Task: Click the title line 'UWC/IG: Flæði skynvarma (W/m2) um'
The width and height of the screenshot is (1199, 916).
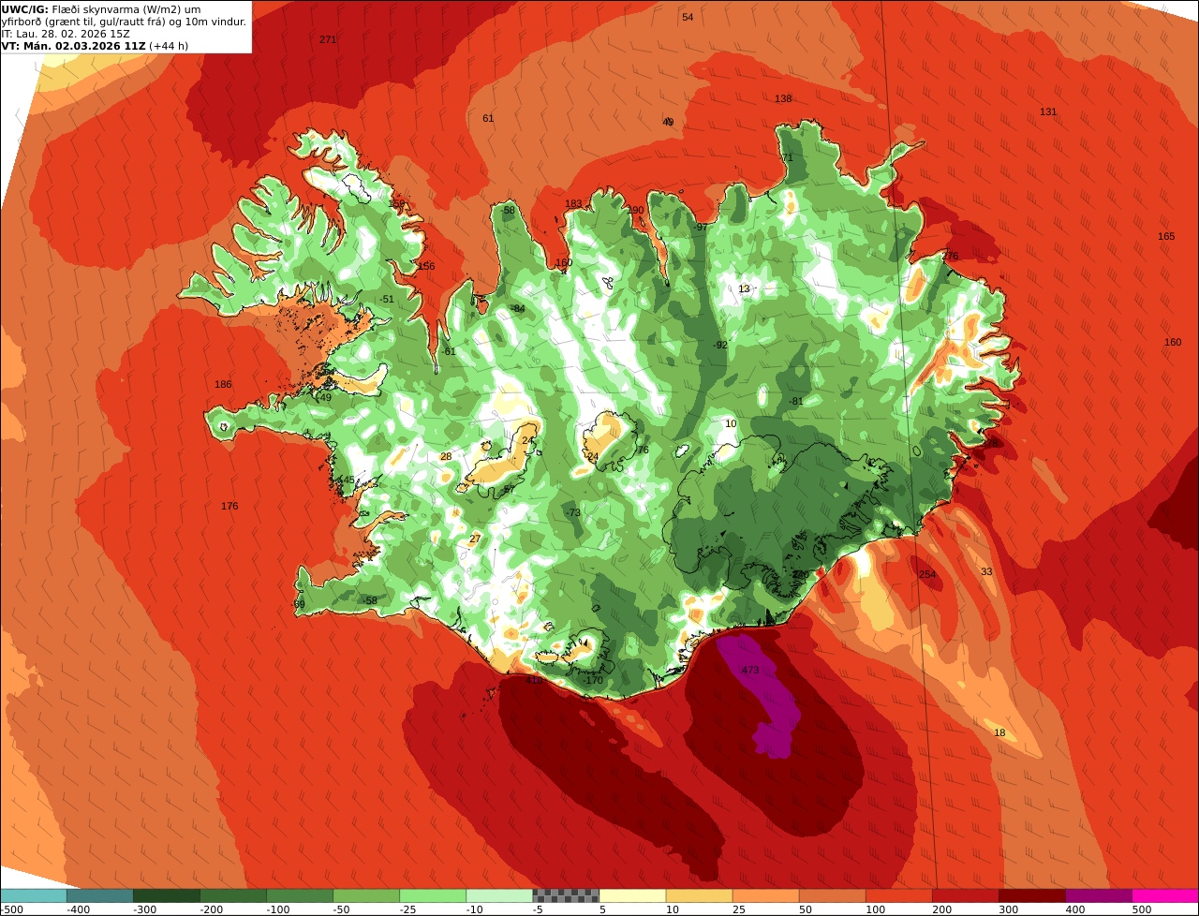Action: tap(101, 9)
